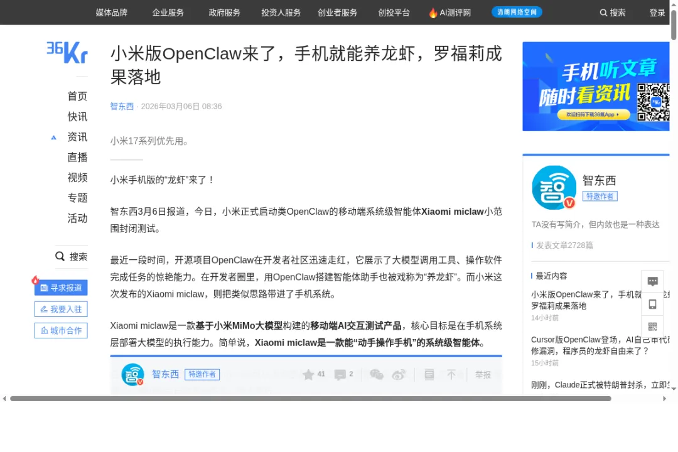Click the sidebar search magnifier icon

click(60, 257)
